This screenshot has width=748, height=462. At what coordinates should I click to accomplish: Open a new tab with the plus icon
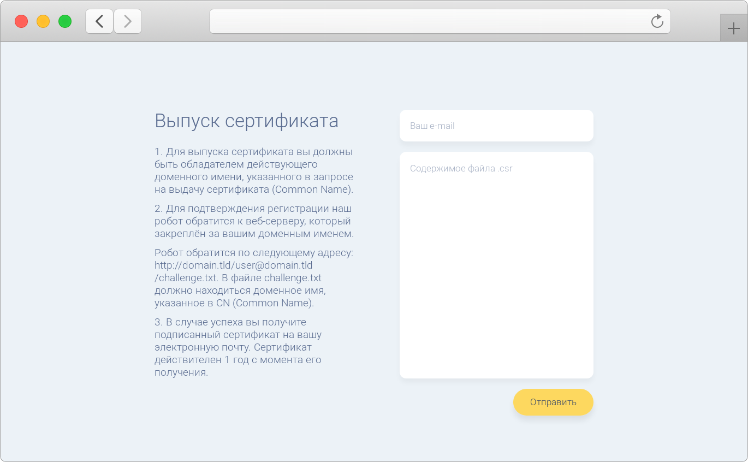click(x=734, y=28)
